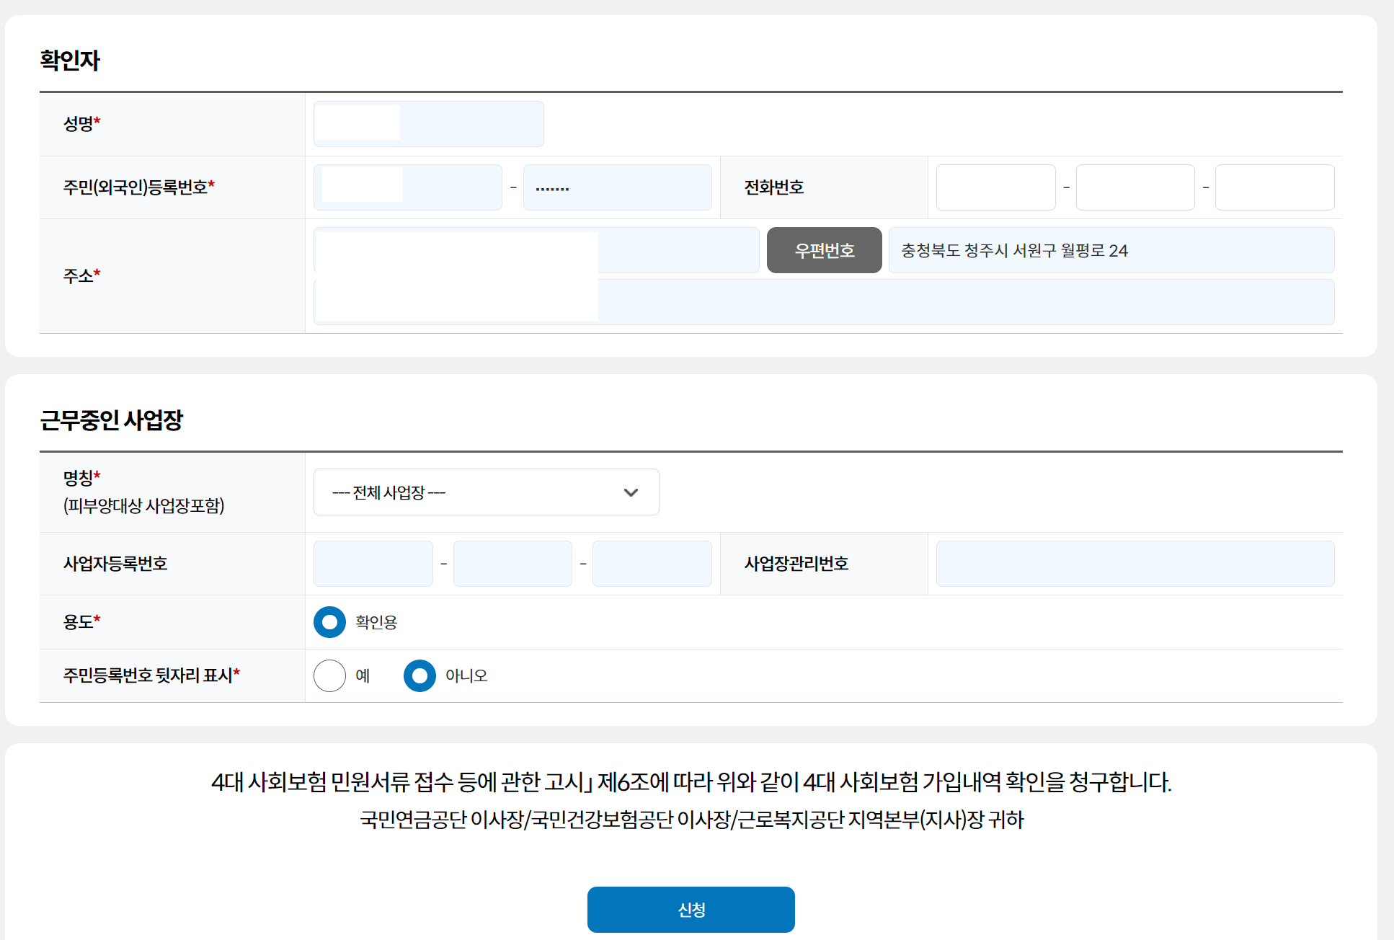
Task: Click the middle phone number input box
Action: pos(1135,187)
